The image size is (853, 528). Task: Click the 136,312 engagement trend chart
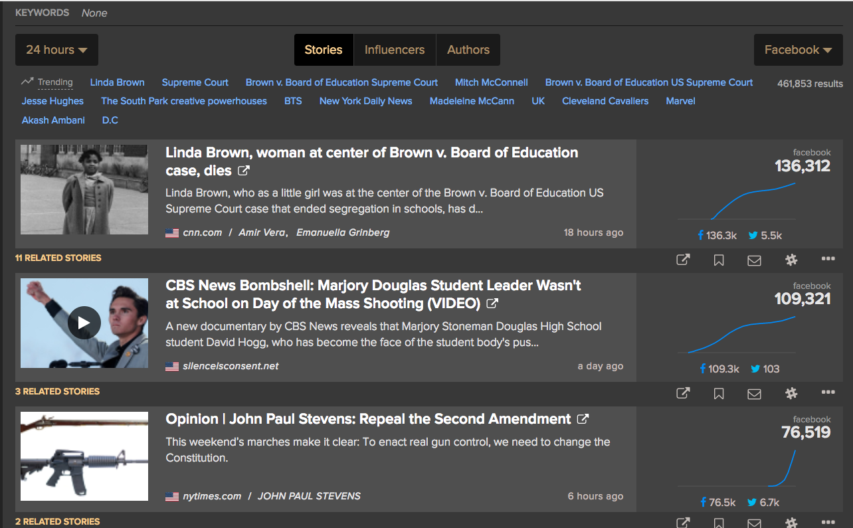[x=736, y=201]
